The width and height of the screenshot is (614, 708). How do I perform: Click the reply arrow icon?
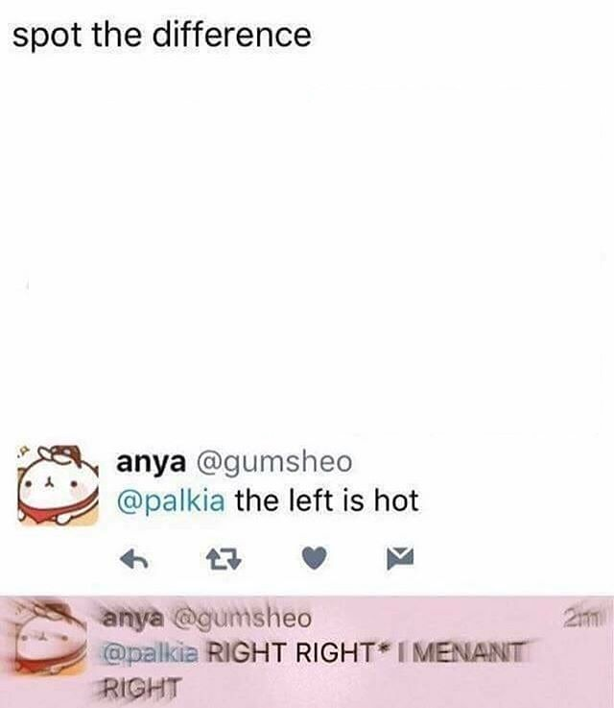click(134, 559)
